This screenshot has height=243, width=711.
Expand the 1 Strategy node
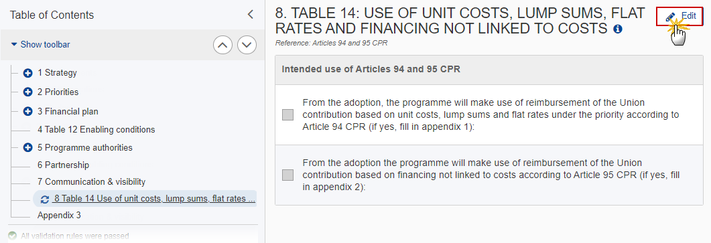pyautogui.click(x=28, y=73)
